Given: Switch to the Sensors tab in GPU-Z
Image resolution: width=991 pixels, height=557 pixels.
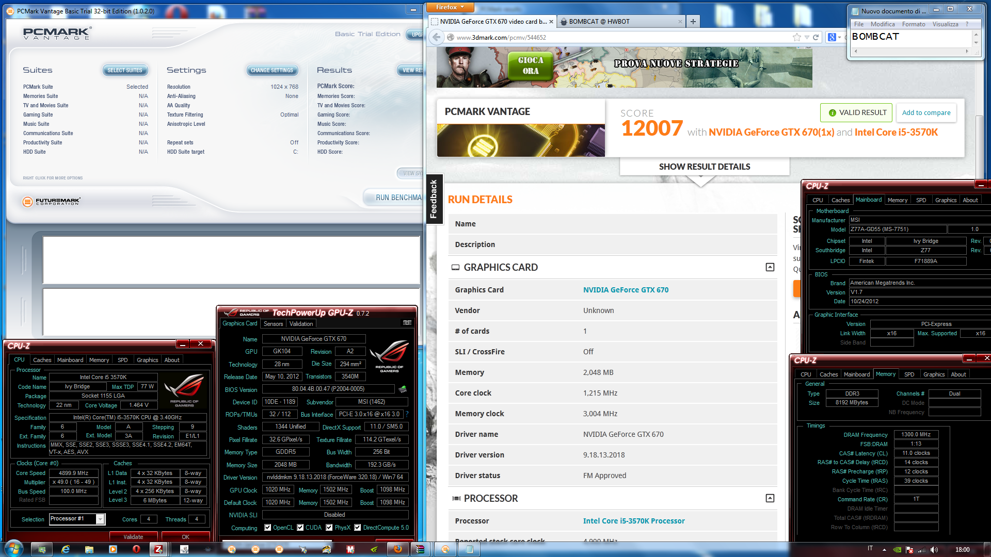Looking at the screenshot, I should (273, 324).
